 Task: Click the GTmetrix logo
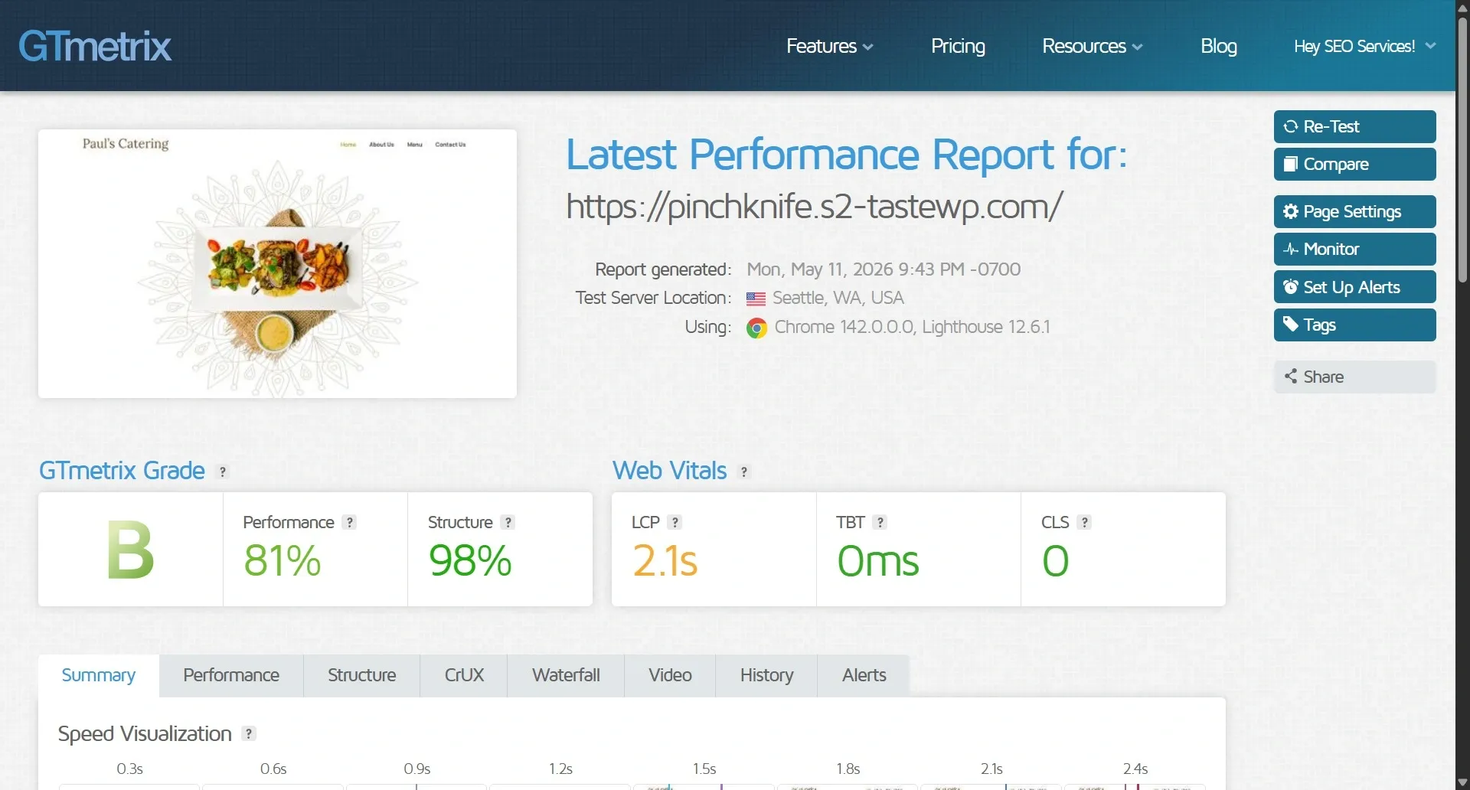pyautogui.click(x=95, y=46)
